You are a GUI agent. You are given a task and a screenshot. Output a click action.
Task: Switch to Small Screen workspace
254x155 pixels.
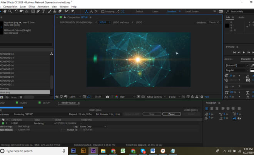coord(192,11)
